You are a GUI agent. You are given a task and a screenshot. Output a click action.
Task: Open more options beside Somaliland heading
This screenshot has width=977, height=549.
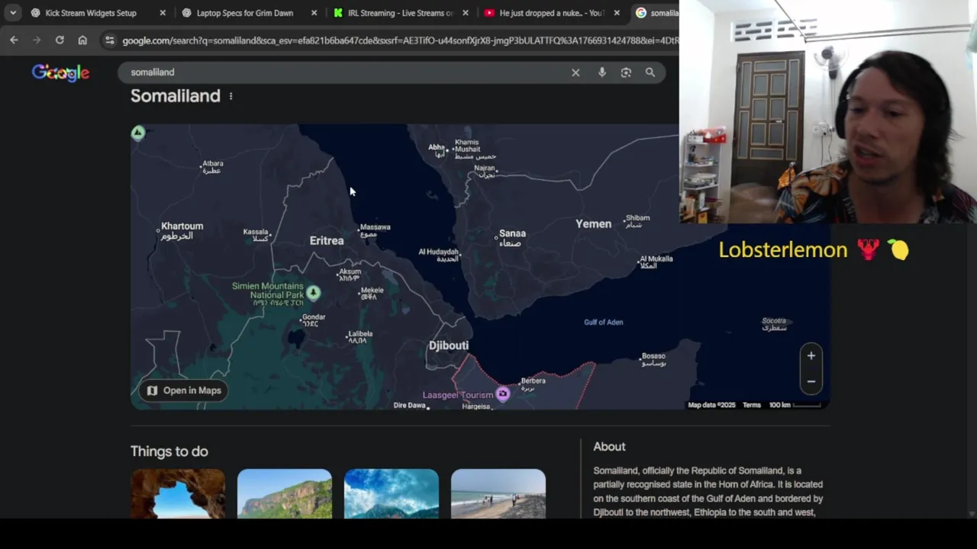[231, 96]
